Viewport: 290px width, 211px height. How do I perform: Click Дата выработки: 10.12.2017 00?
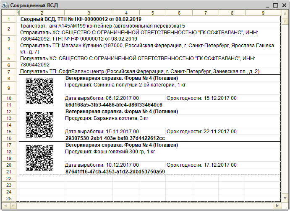[102, 165]
